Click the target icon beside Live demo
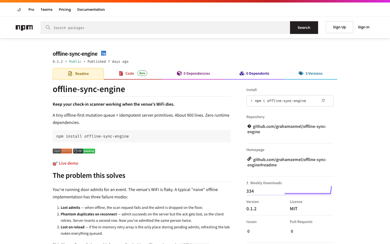390x244 pixels. click(x=55, y=163)
